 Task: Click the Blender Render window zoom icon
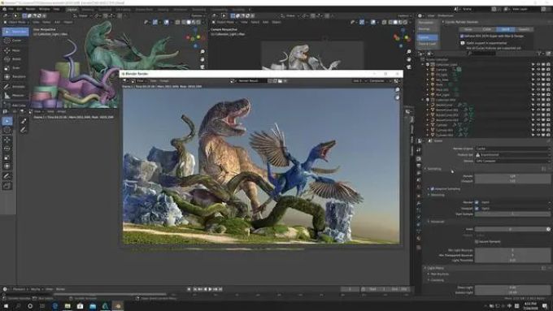click(x=397, y=90)
